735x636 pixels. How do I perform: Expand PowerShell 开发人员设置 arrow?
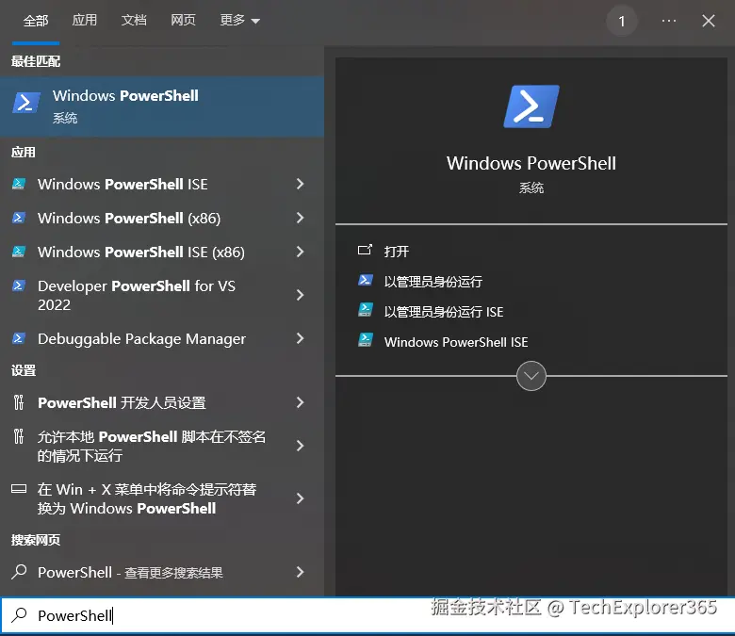300,402
